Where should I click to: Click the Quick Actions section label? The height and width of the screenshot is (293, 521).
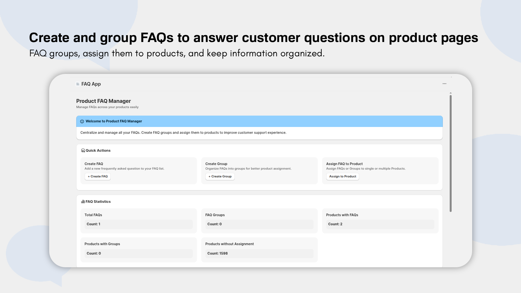coord(98,151)
